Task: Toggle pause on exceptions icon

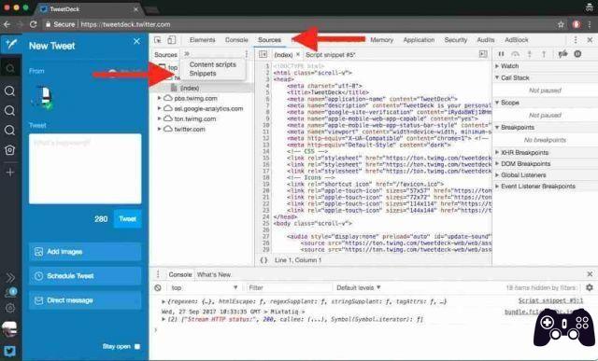Action: tap(577, 54)
